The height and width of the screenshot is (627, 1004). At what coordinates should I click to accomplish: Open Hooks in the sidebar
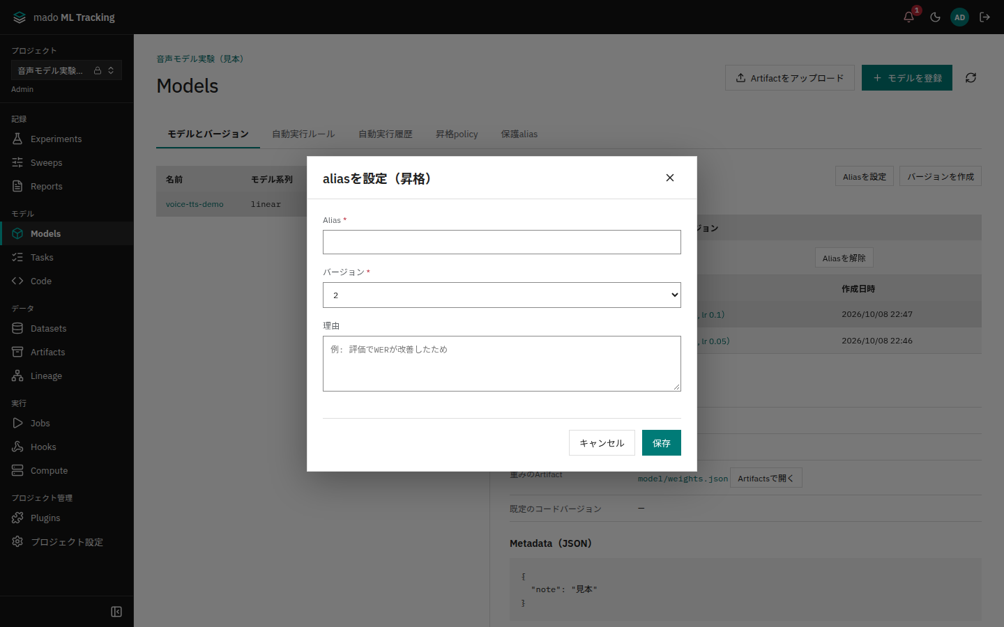pyautogui.click(x=67, y=447)
